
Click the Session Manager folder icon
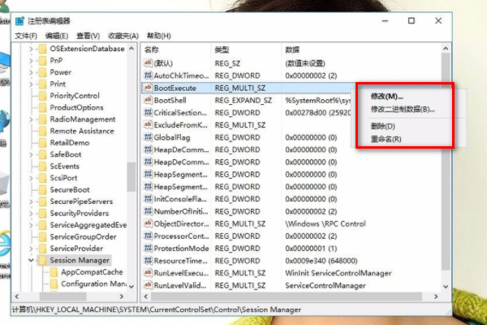point(43,260)
